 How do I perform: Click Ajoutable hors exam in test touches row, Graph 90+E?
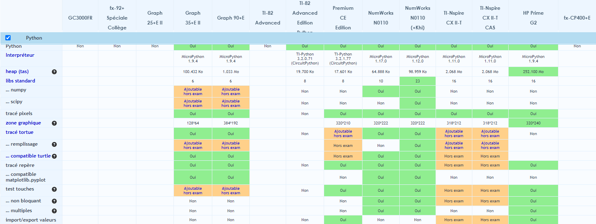[x=231, y=191]
